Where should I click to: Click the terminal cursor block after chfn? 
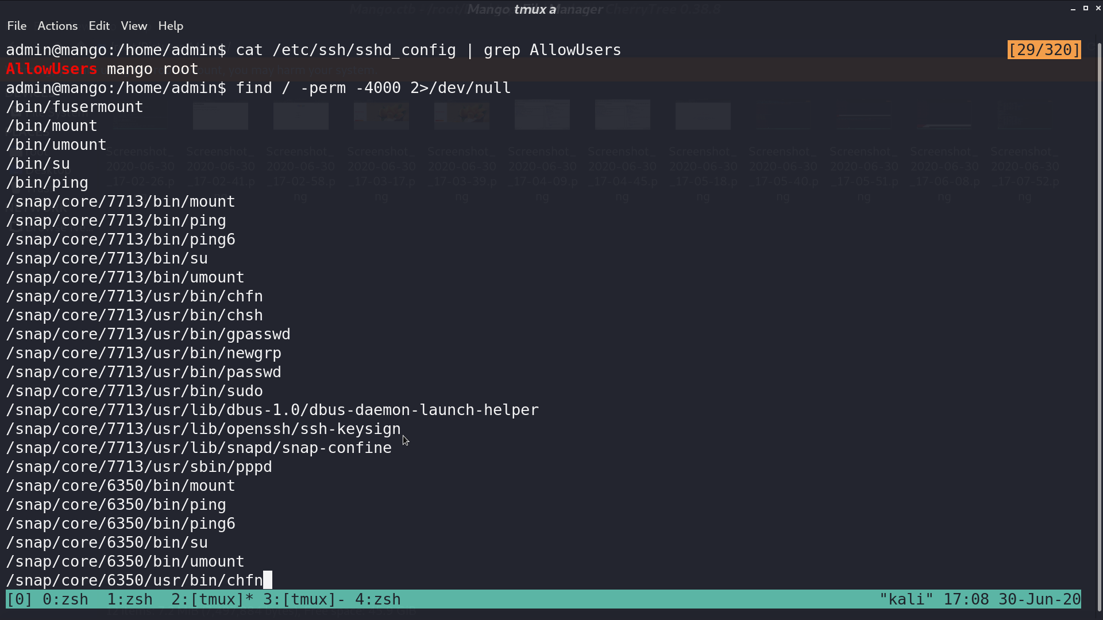pos(268,580)
